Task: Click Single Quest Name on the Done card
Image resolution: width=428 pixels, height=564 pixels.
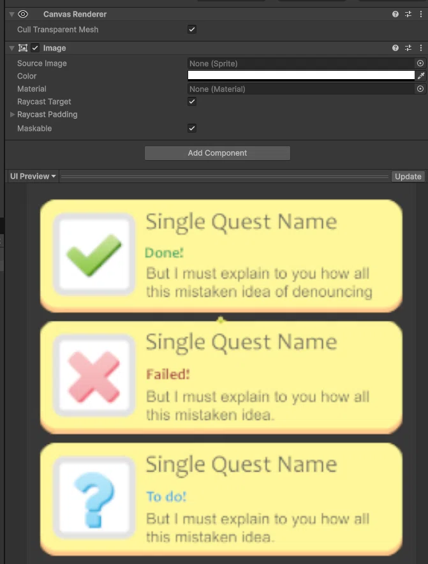Action: pyautogui.click(x=241, y=221)
